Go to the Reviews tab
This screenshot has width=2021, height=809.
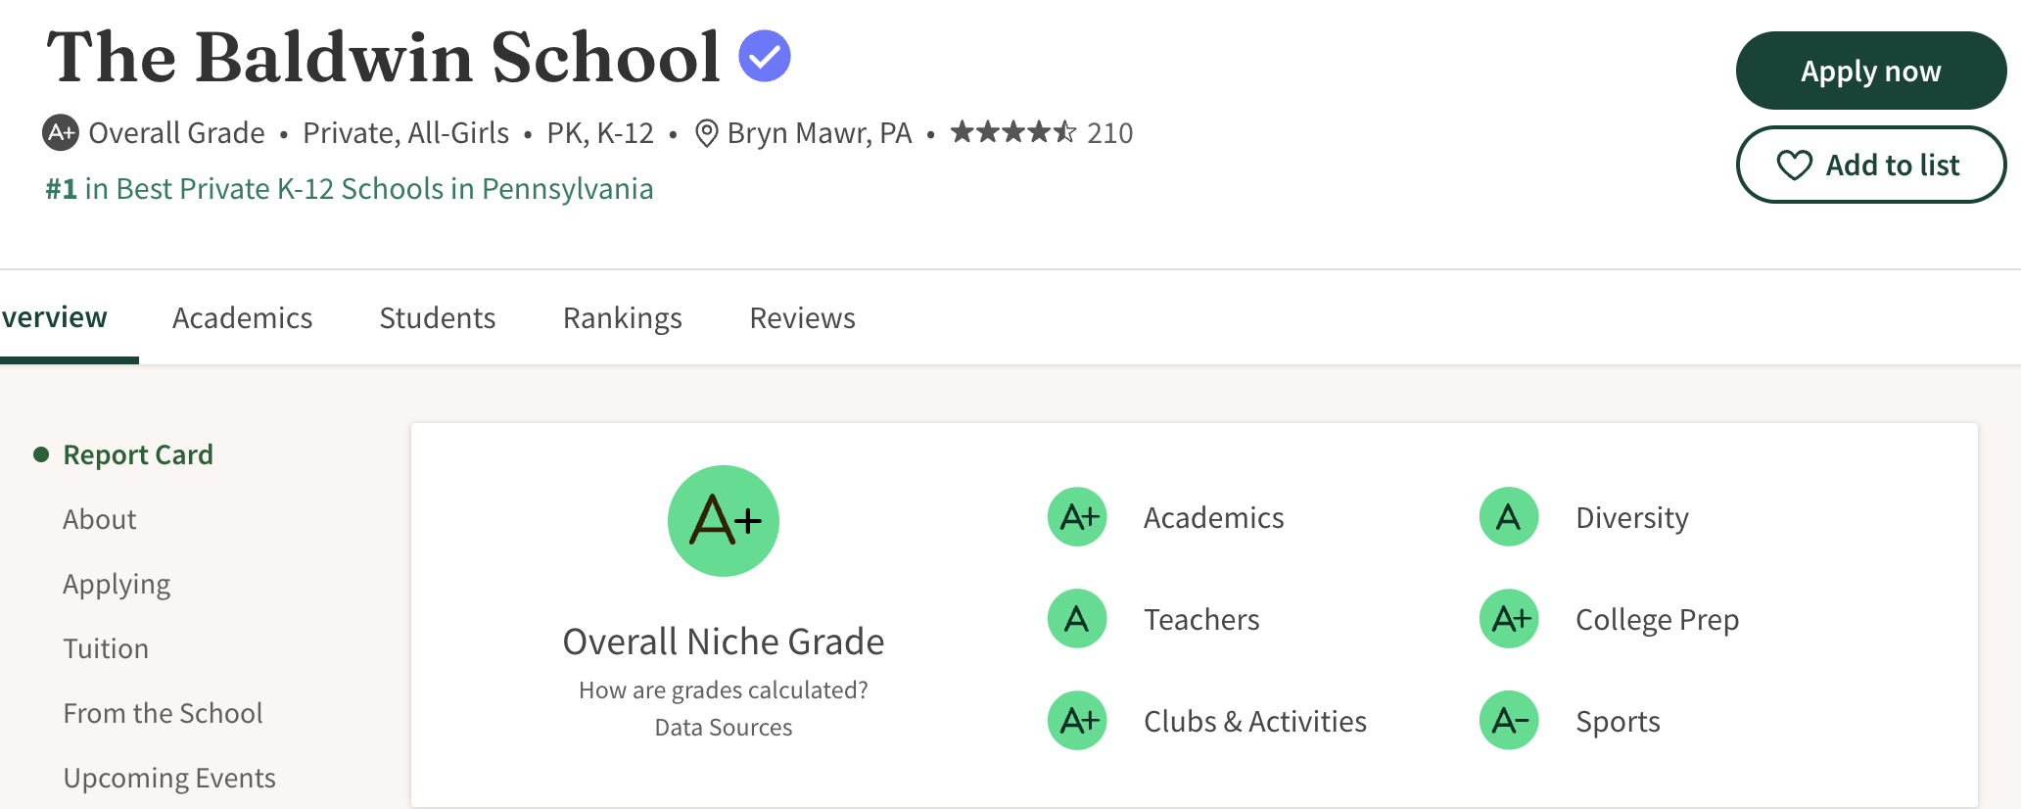coord(802,318)
